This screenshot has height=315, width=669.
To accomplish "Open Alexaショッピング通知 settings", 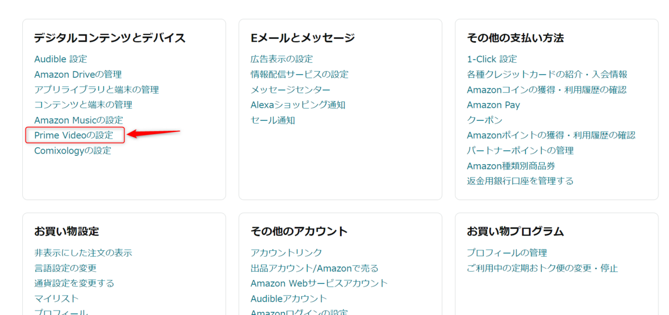I will [298, 105].
